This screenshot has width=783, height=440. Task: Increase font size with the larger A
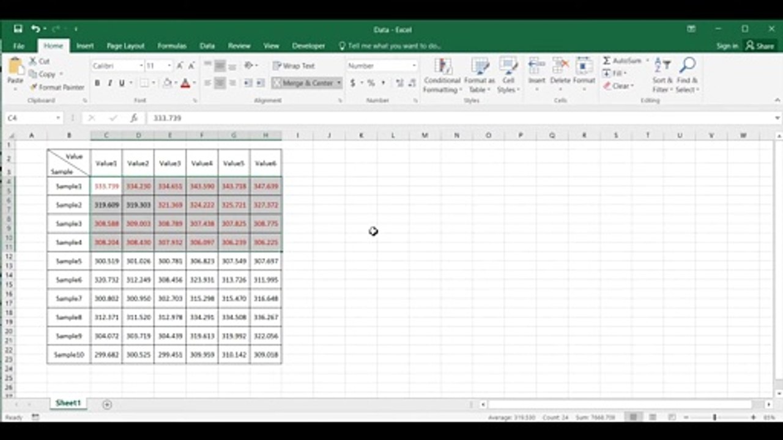[180, 65]
